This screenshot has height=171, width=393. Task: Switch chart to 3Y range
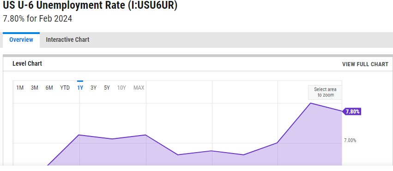pyautogui.click(x=93, y=88)
